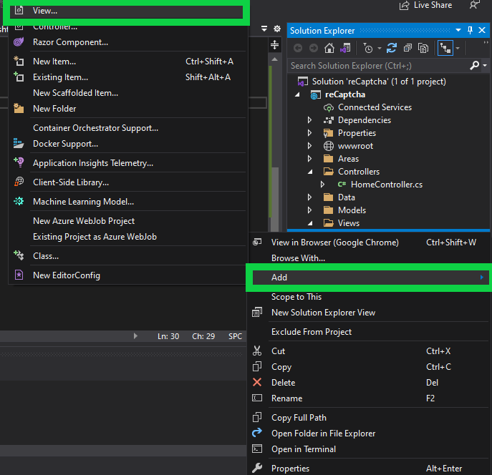Click the Solution Explorer back arrow

298,48
